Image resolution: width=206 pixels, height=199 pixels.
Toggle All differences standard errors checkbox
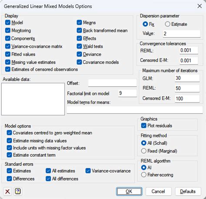click(48, 179)
